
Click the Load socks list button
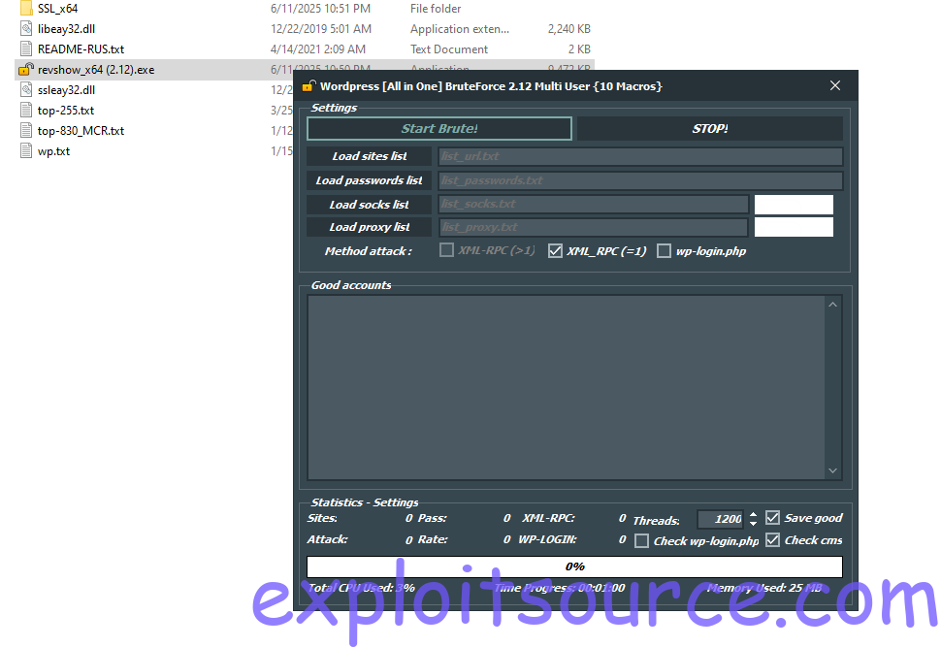click(369, 205)
